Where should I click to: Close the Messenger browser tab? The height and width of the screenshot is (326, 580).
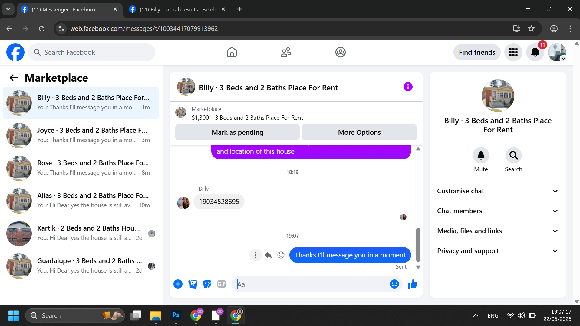[x=115, y=9]
